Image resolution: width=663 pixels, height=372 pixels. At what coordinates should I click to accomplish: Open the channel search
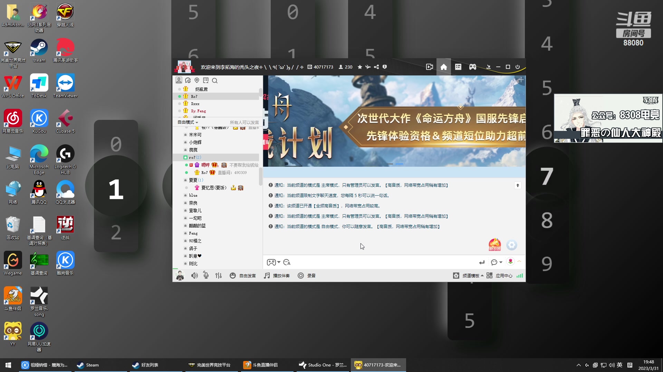pos(215,81)
